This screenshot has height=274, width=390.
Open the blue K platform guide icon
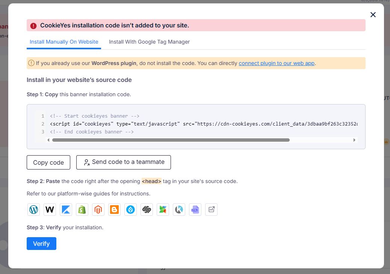(x=66, y=210)
